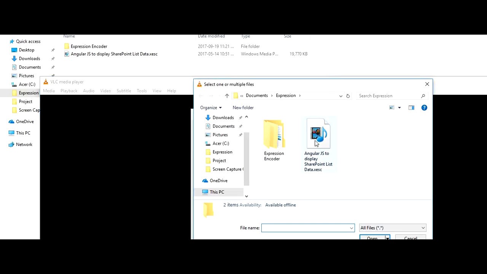Click Documents in the breadcrumb path

click(x=257, y=96)
